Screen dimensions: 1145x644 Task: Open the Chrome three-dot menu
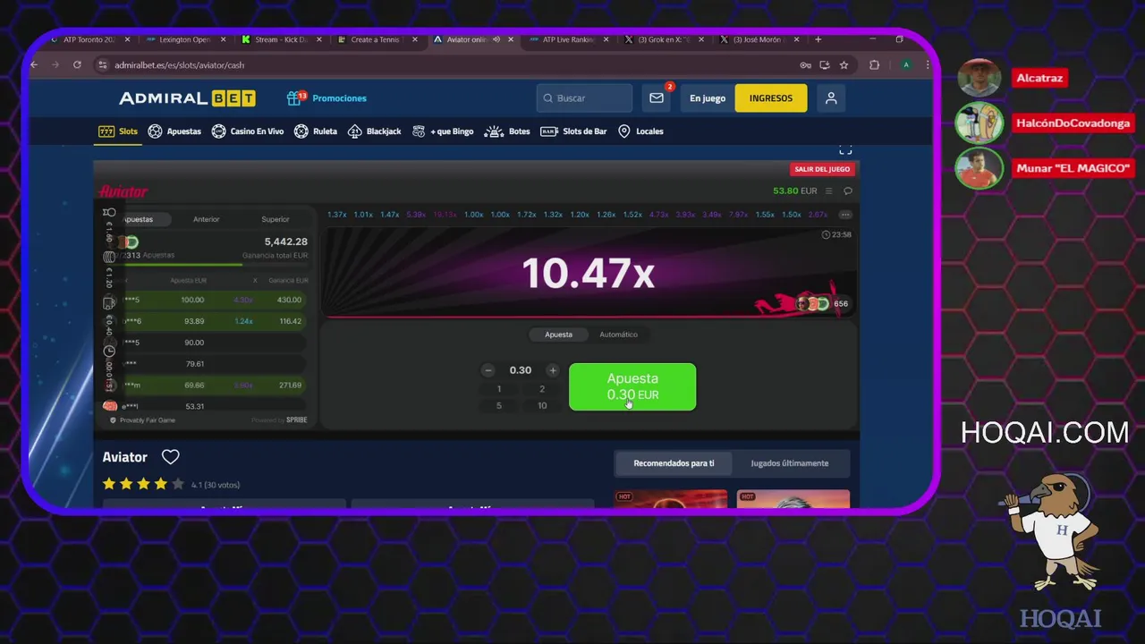(x=927, y=65)
